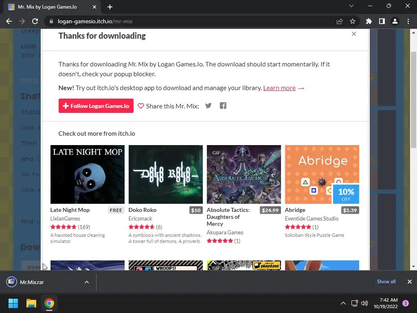Click the scrollbar down arrow
Image resolution: width=417 pixels, height=313 pixels.
coord(413,267)
